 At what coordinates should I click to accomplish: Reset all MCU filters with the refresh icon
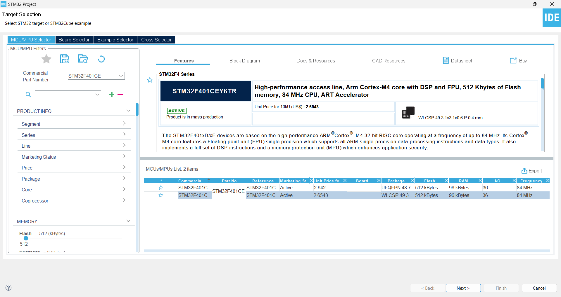click(101, 59)
